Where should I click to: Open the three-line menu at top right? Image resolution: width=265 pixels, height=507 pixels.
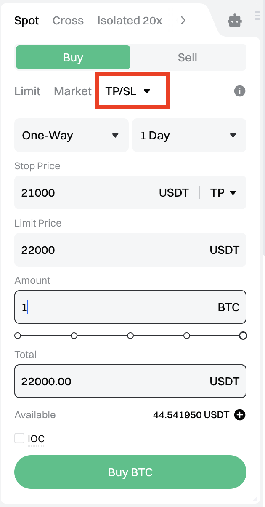click(257, 16)
